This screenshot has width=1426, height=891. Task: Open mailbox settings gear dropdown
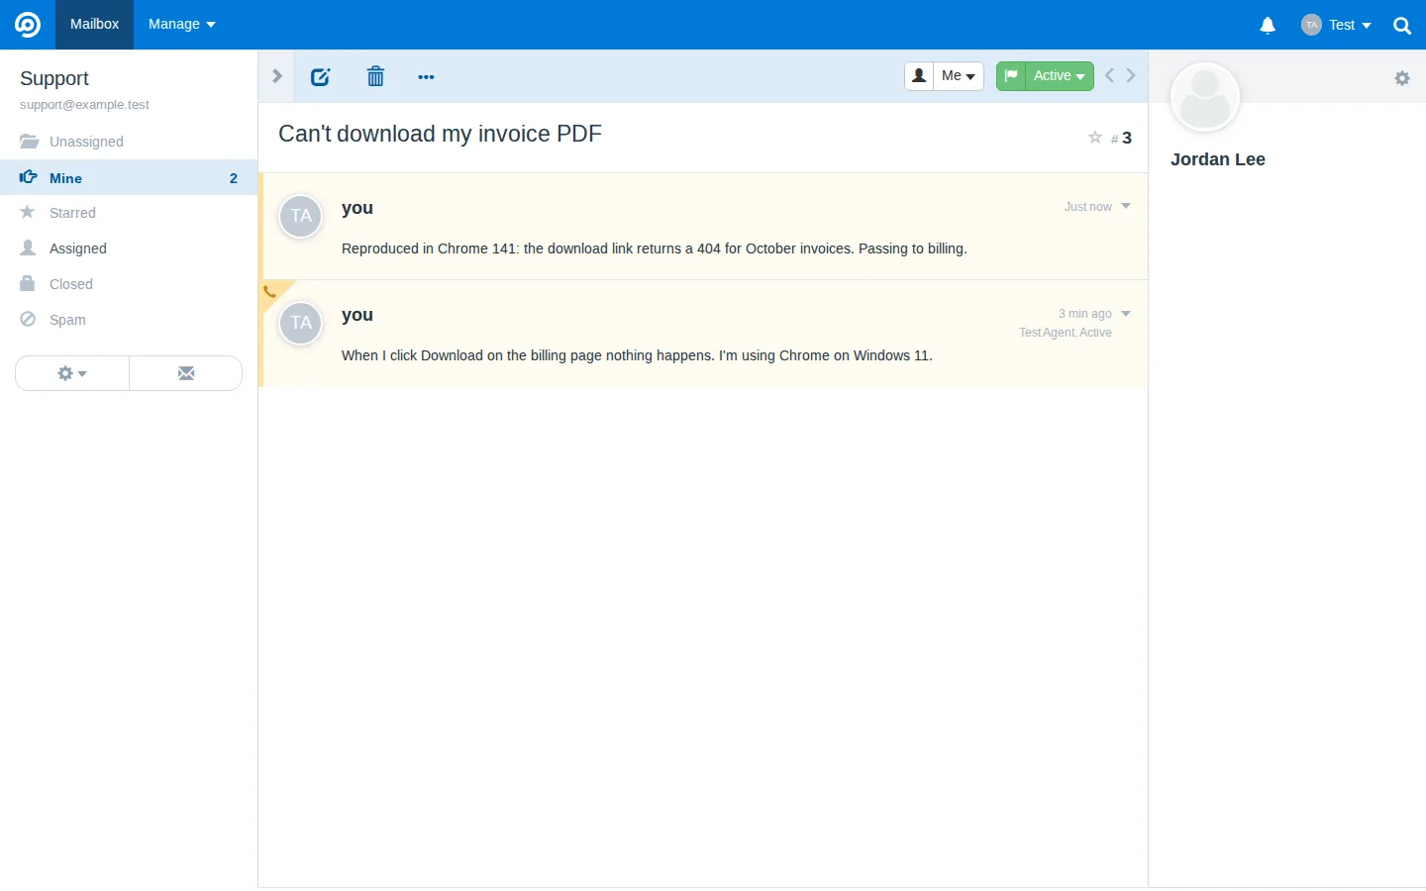click(72, 373)
